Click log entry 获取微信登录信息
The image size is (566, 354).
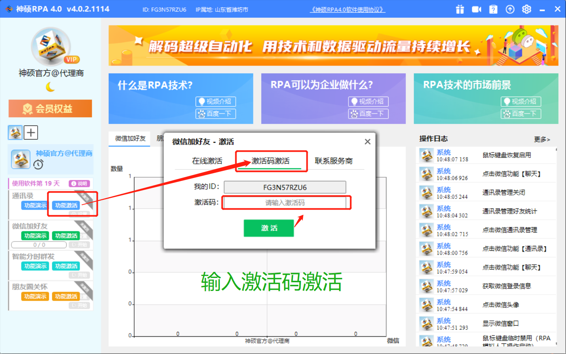[x=507, y=286]
